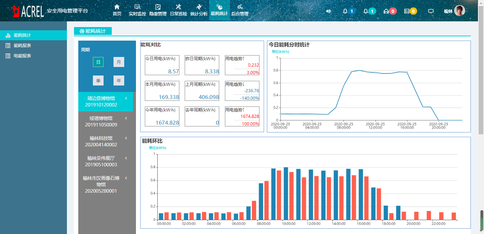484x234 pixels.
Task: Open the bell alert with blue badge
Action: coord(345,11)
